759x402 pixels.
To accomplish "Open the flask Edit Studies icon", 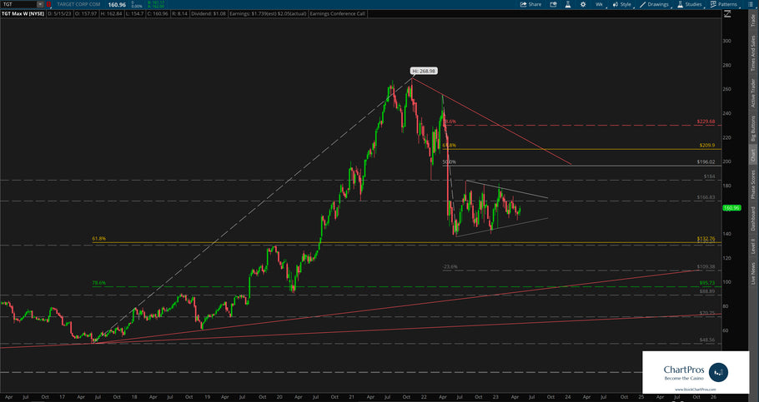I will (x=568, y=4).
